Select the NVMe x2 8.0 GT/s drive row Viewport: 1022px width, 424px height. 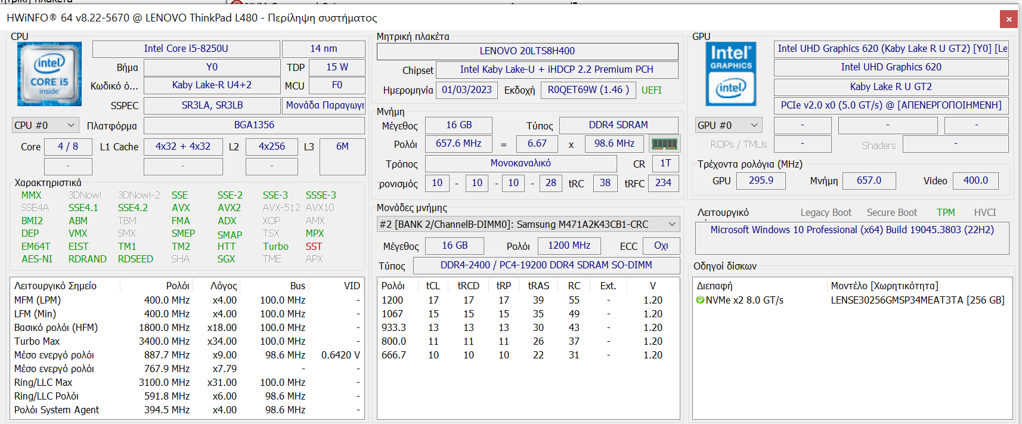[852, 301]
